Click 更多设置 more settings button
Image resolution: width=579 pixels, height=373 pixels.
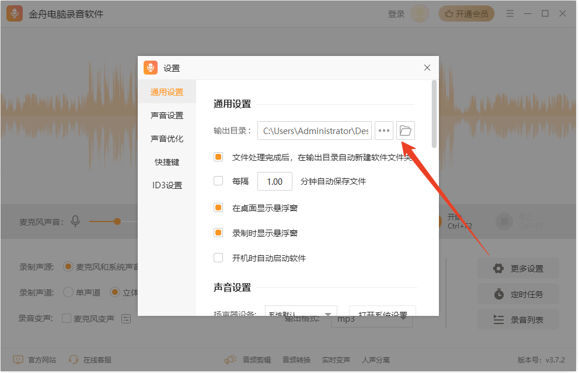click(x=518, y=268)
